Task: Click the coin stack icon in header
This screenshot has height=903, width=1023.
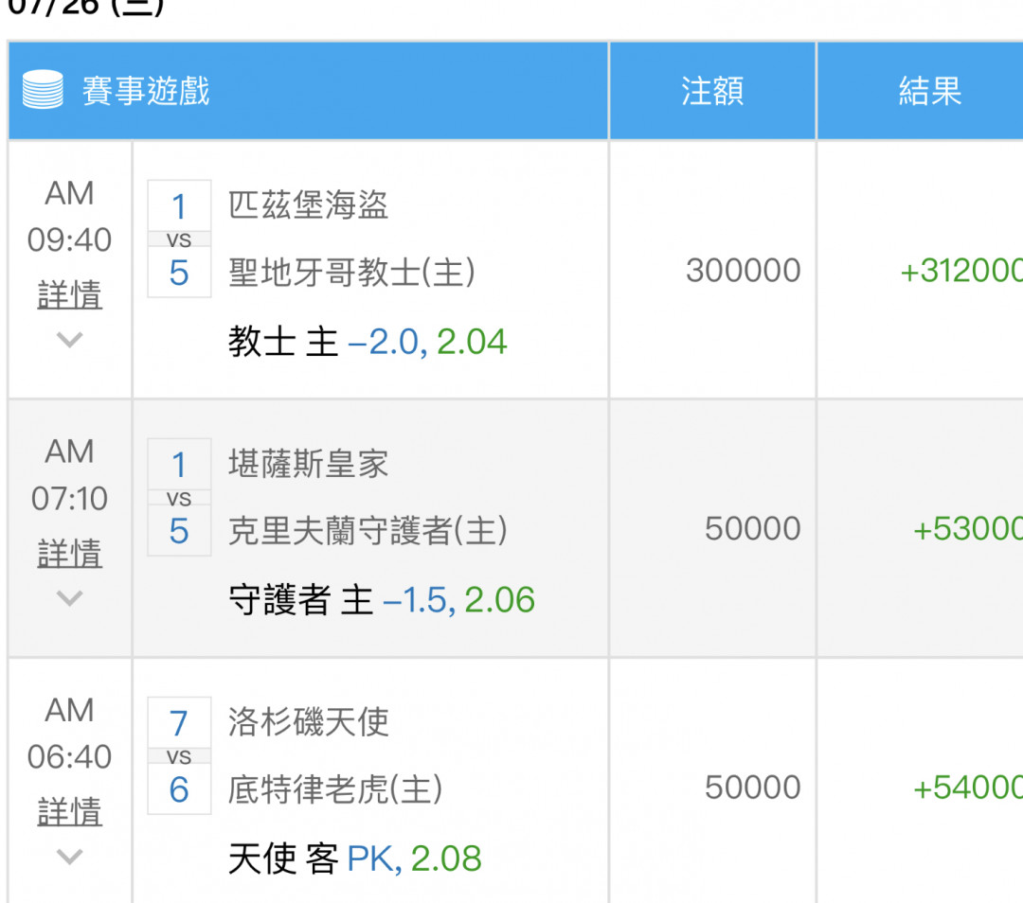Action: (x=43, y=91)
